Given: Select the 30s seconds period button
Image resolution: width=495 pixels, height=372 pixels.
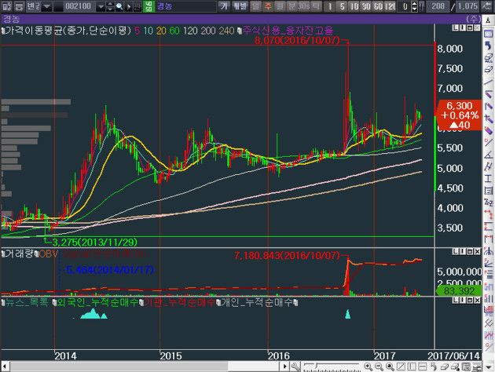Looking at the screenshot, I should click(303, 6).
